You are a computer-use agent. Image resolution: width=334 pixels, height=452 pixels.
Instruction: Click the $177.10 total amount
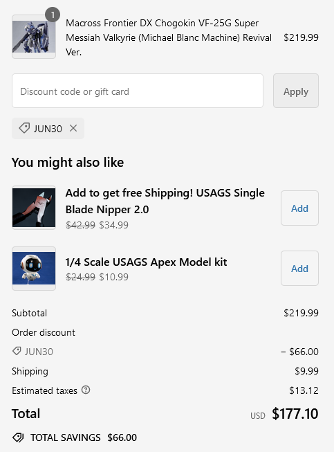pos(295,414)
